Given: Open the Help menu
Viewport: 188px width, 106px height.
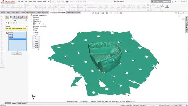Looking at the screenshot, I should (x=44, y=1).
